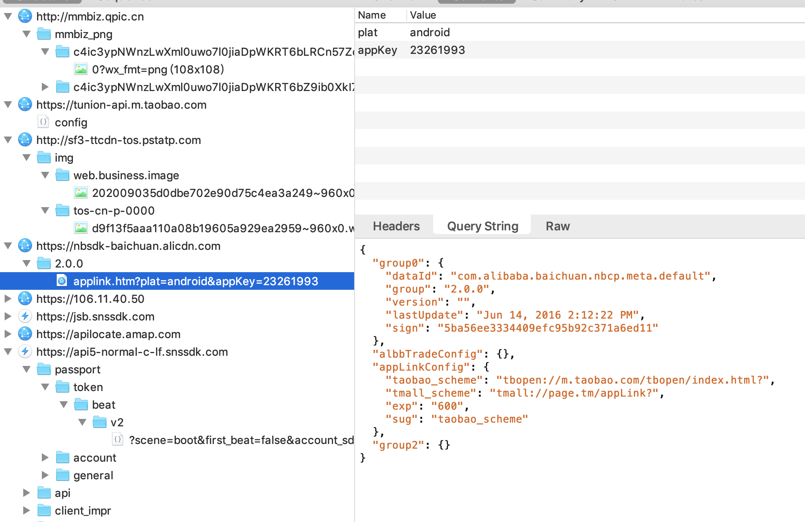
Task: Switch to the Headers tab
Action: tap(396, 226)
